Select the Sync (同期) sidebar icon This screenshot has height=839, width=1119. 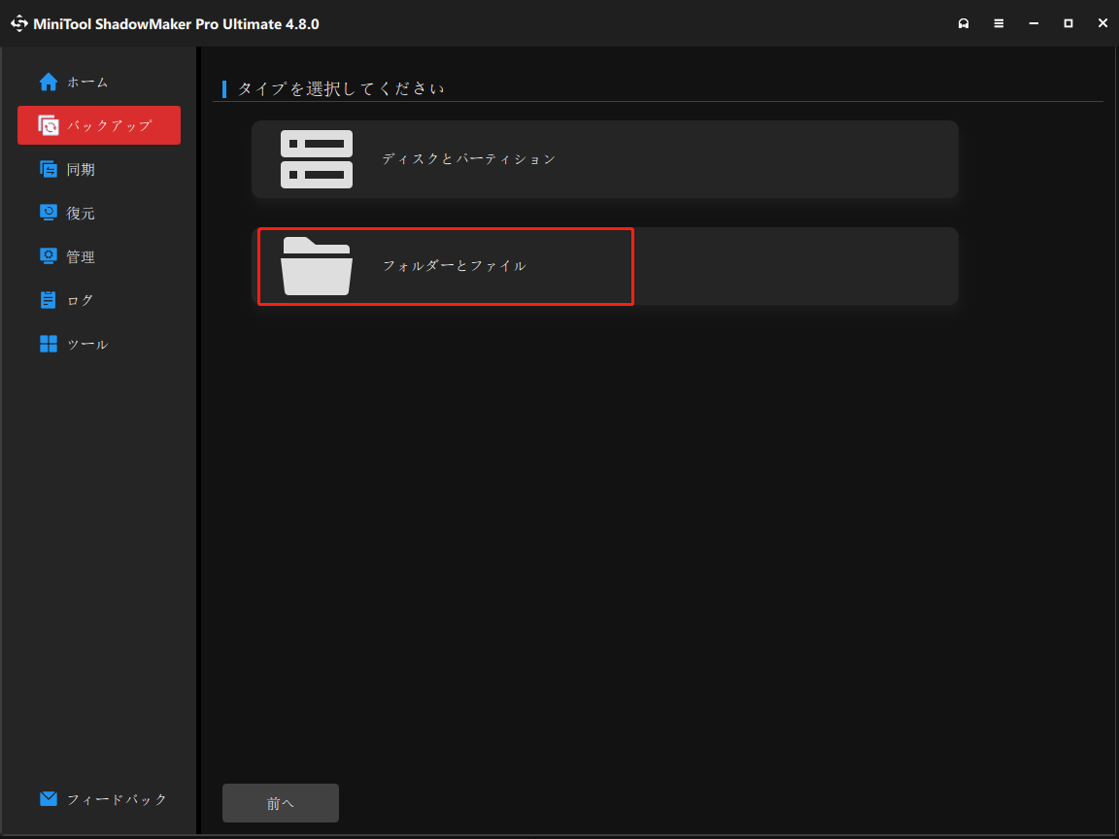click(49, 169)
